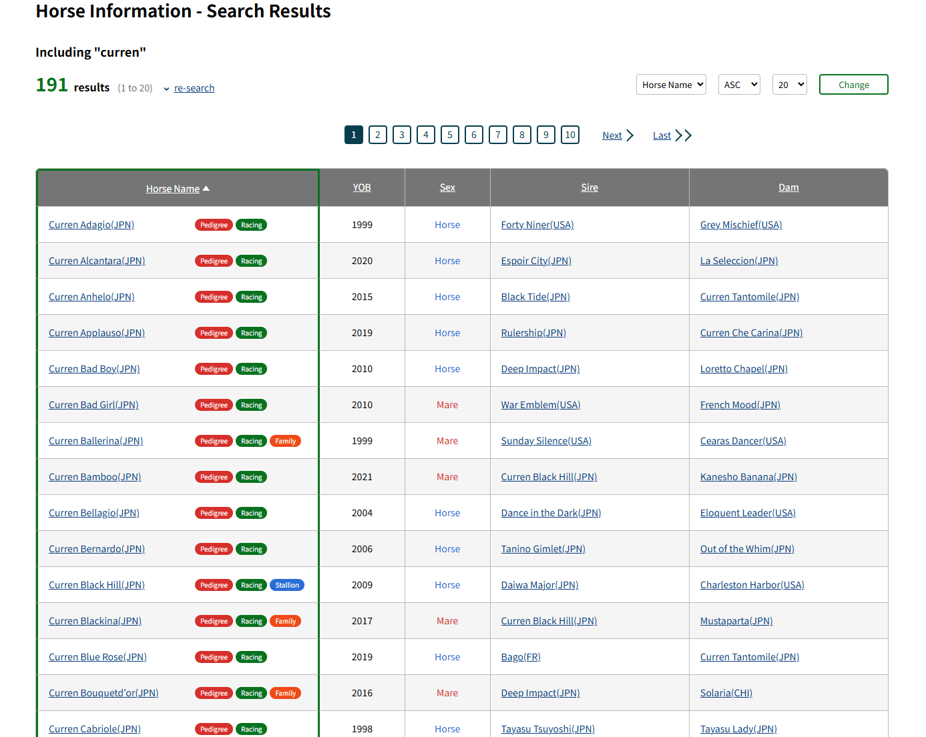
Task: Go to results page 5
Action: point(450,135)
